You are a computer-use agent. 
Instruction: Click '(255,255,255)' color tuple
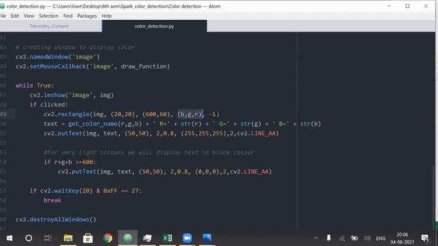(x=203, y=133)
